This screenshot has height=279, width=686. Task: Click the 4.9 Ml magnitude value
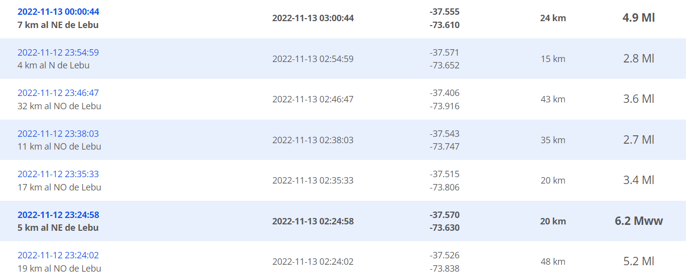[x=638, y=18]
